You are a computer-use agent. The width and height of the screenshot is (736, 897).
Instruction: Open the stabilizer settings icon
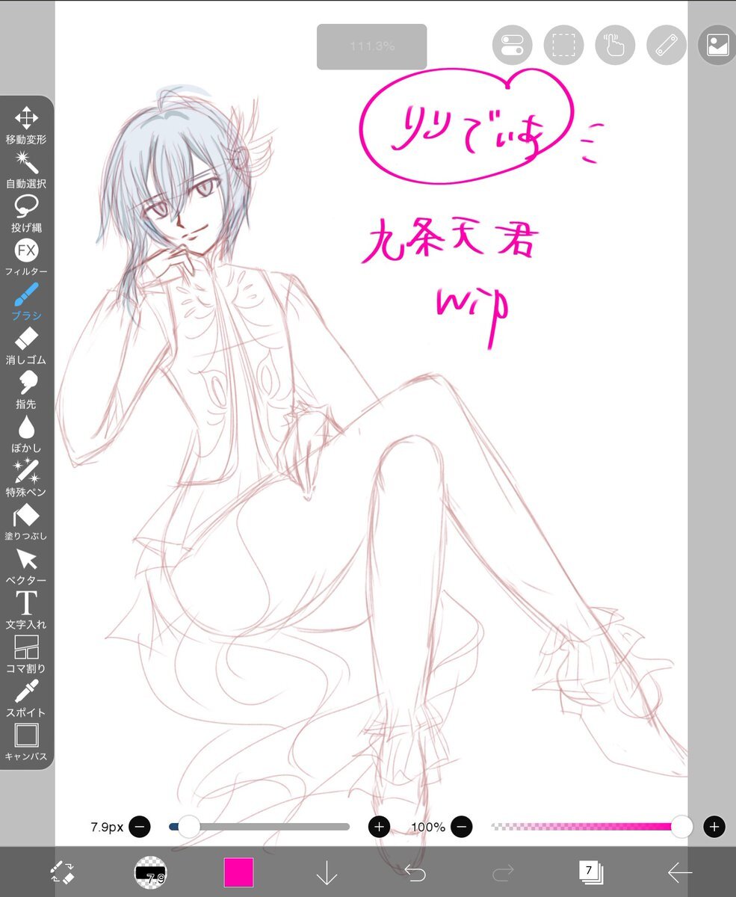click(512, 45)
